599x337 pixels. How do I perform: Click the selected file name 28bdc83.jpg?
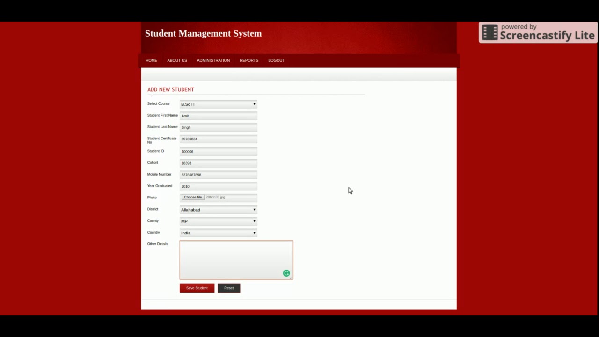click(215, 197)
